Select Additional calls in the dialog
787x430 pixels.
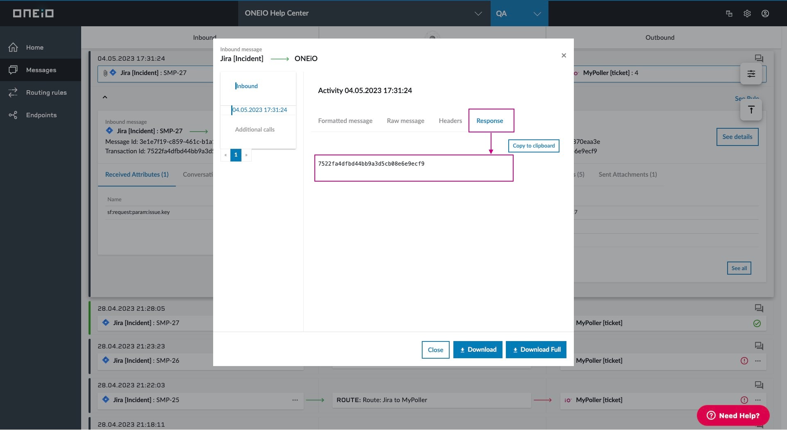pyautogui.click(x=255, y=130)
